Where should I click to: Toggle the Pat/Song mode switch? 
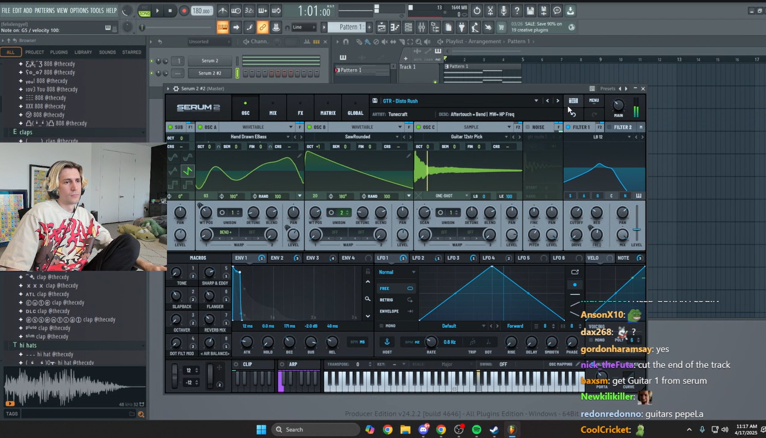144,10
